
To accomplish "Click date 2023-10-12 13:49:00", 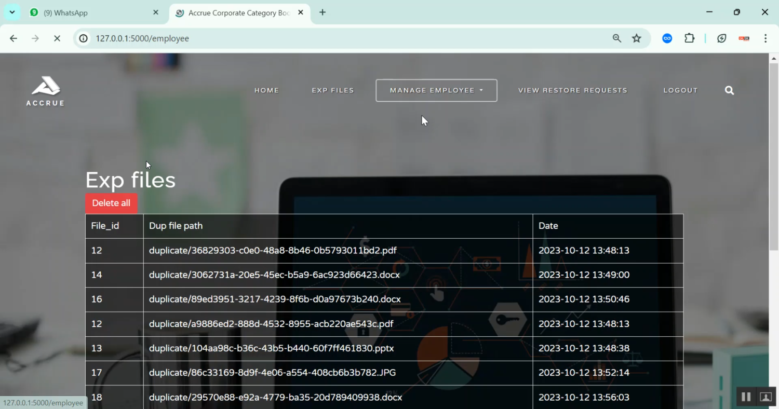I will point(584,275).
